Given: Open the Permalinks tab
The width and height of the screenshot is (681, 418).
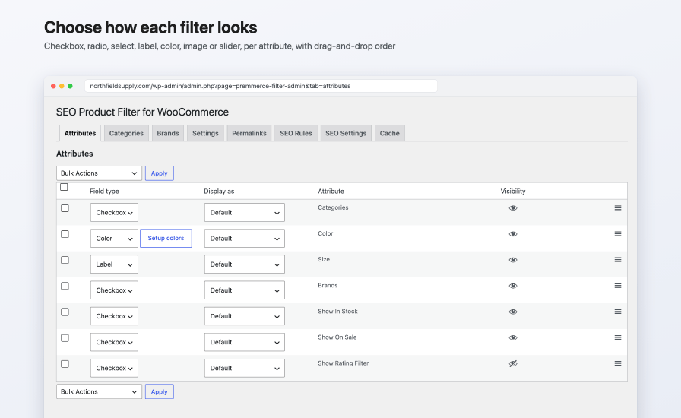Looking at the screenshot, I should pos(249,133).
